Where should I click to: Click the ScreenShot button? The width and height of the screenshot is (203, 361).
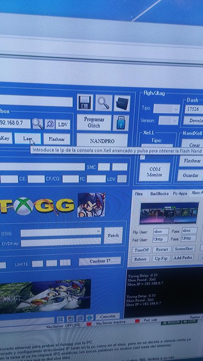(x=184, y=249)
